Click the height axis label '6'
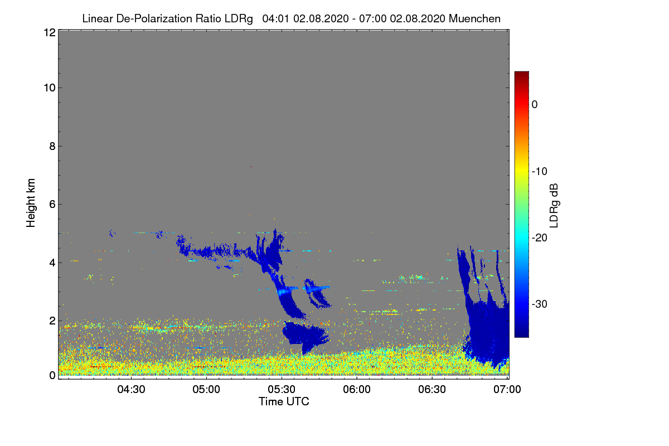The image size is (669, 446). 51,204
